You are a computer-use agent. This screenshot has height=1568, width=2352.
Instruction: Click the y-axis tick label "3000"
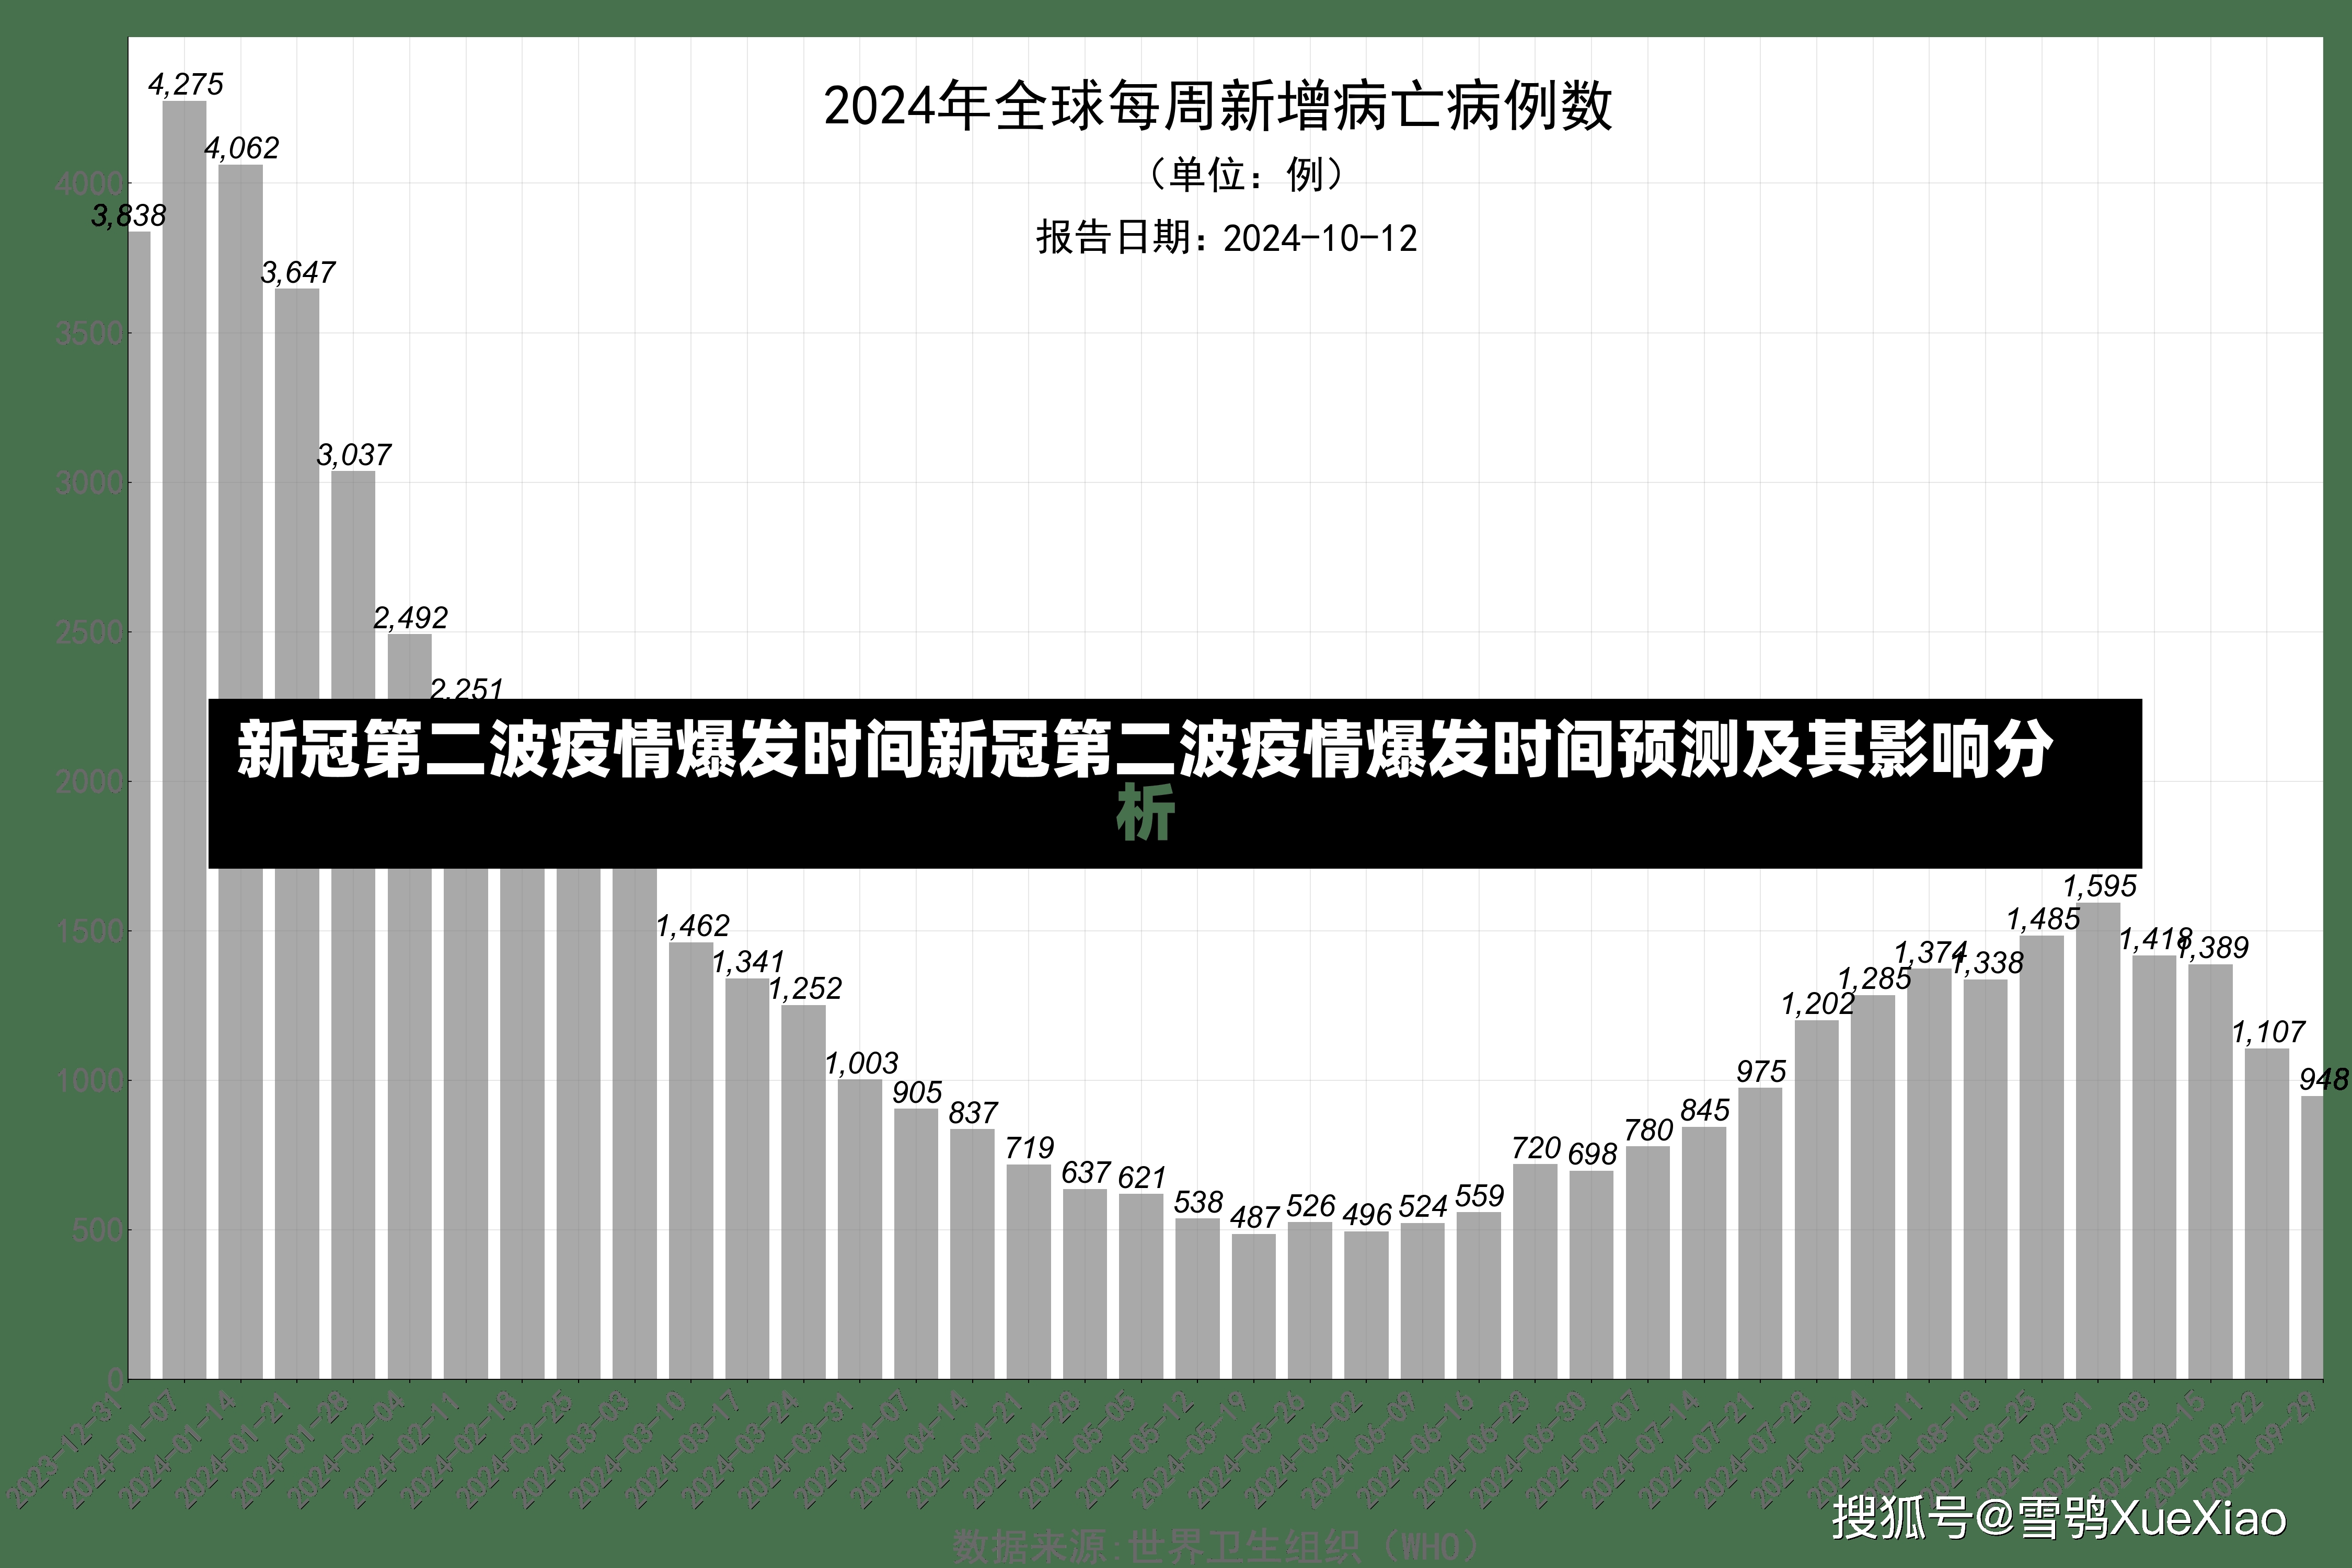click(88, 483)
